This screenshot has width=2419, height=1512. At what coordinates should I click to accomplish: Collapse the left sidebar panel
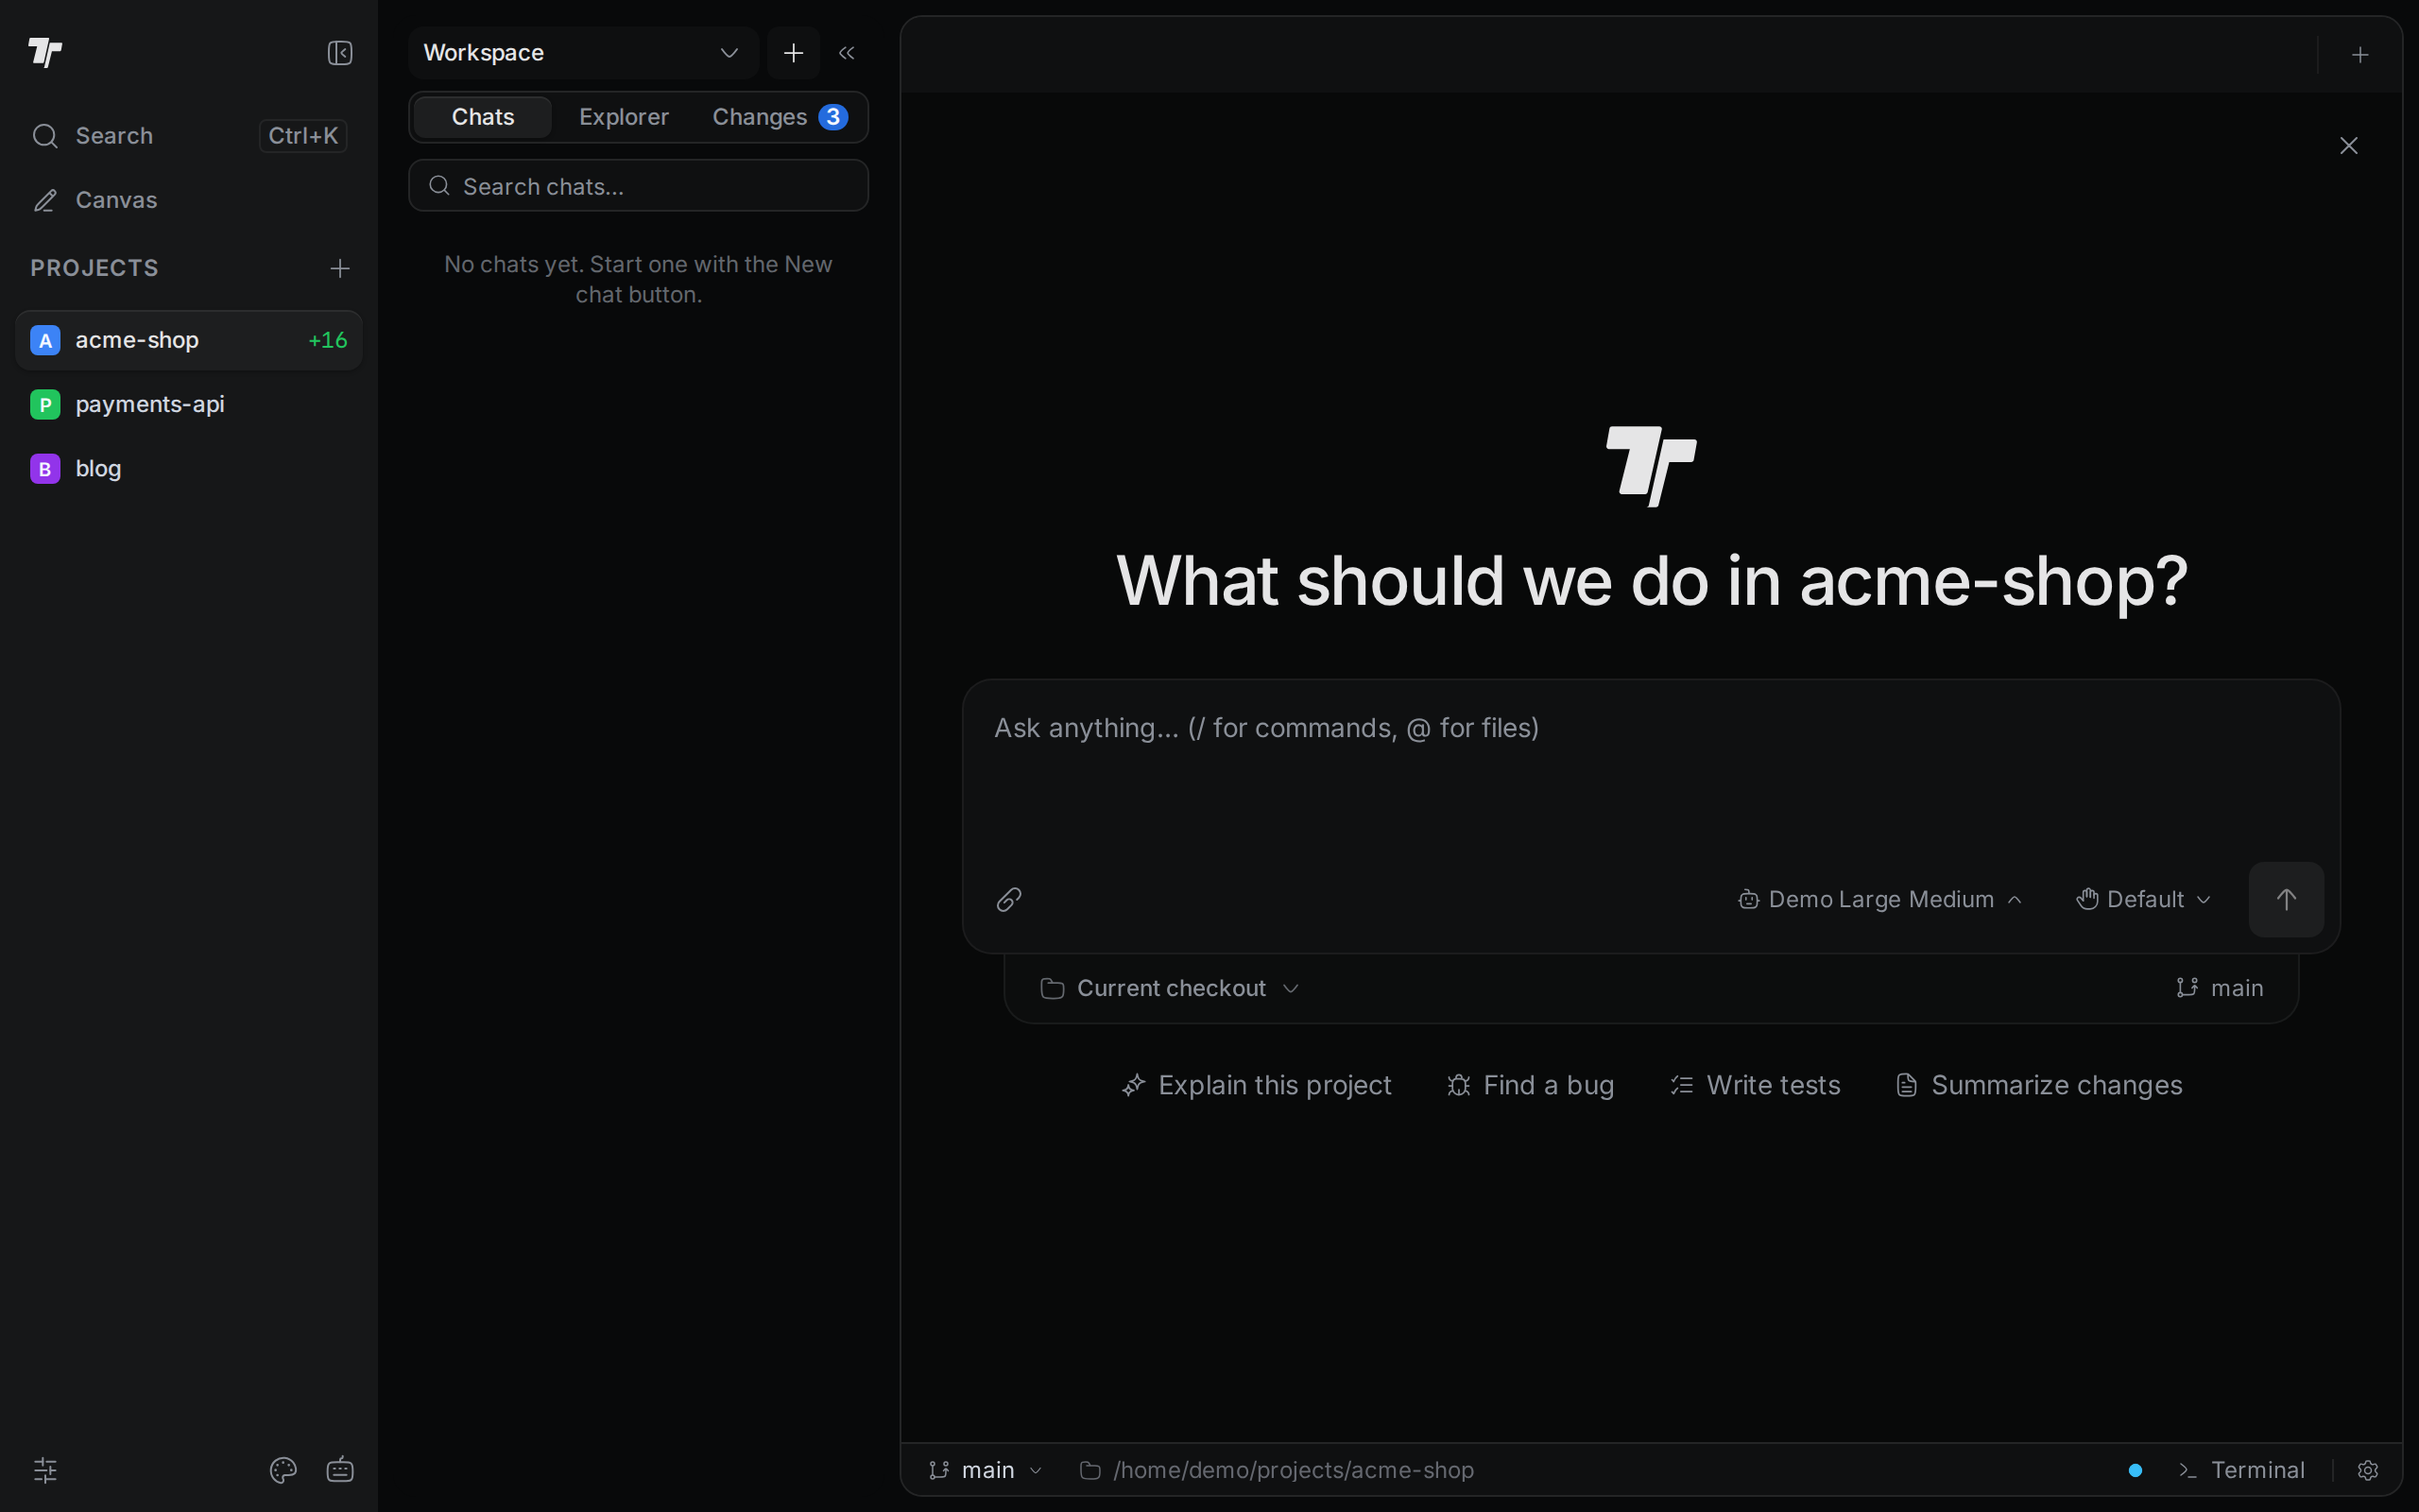(x=340, y=52)
